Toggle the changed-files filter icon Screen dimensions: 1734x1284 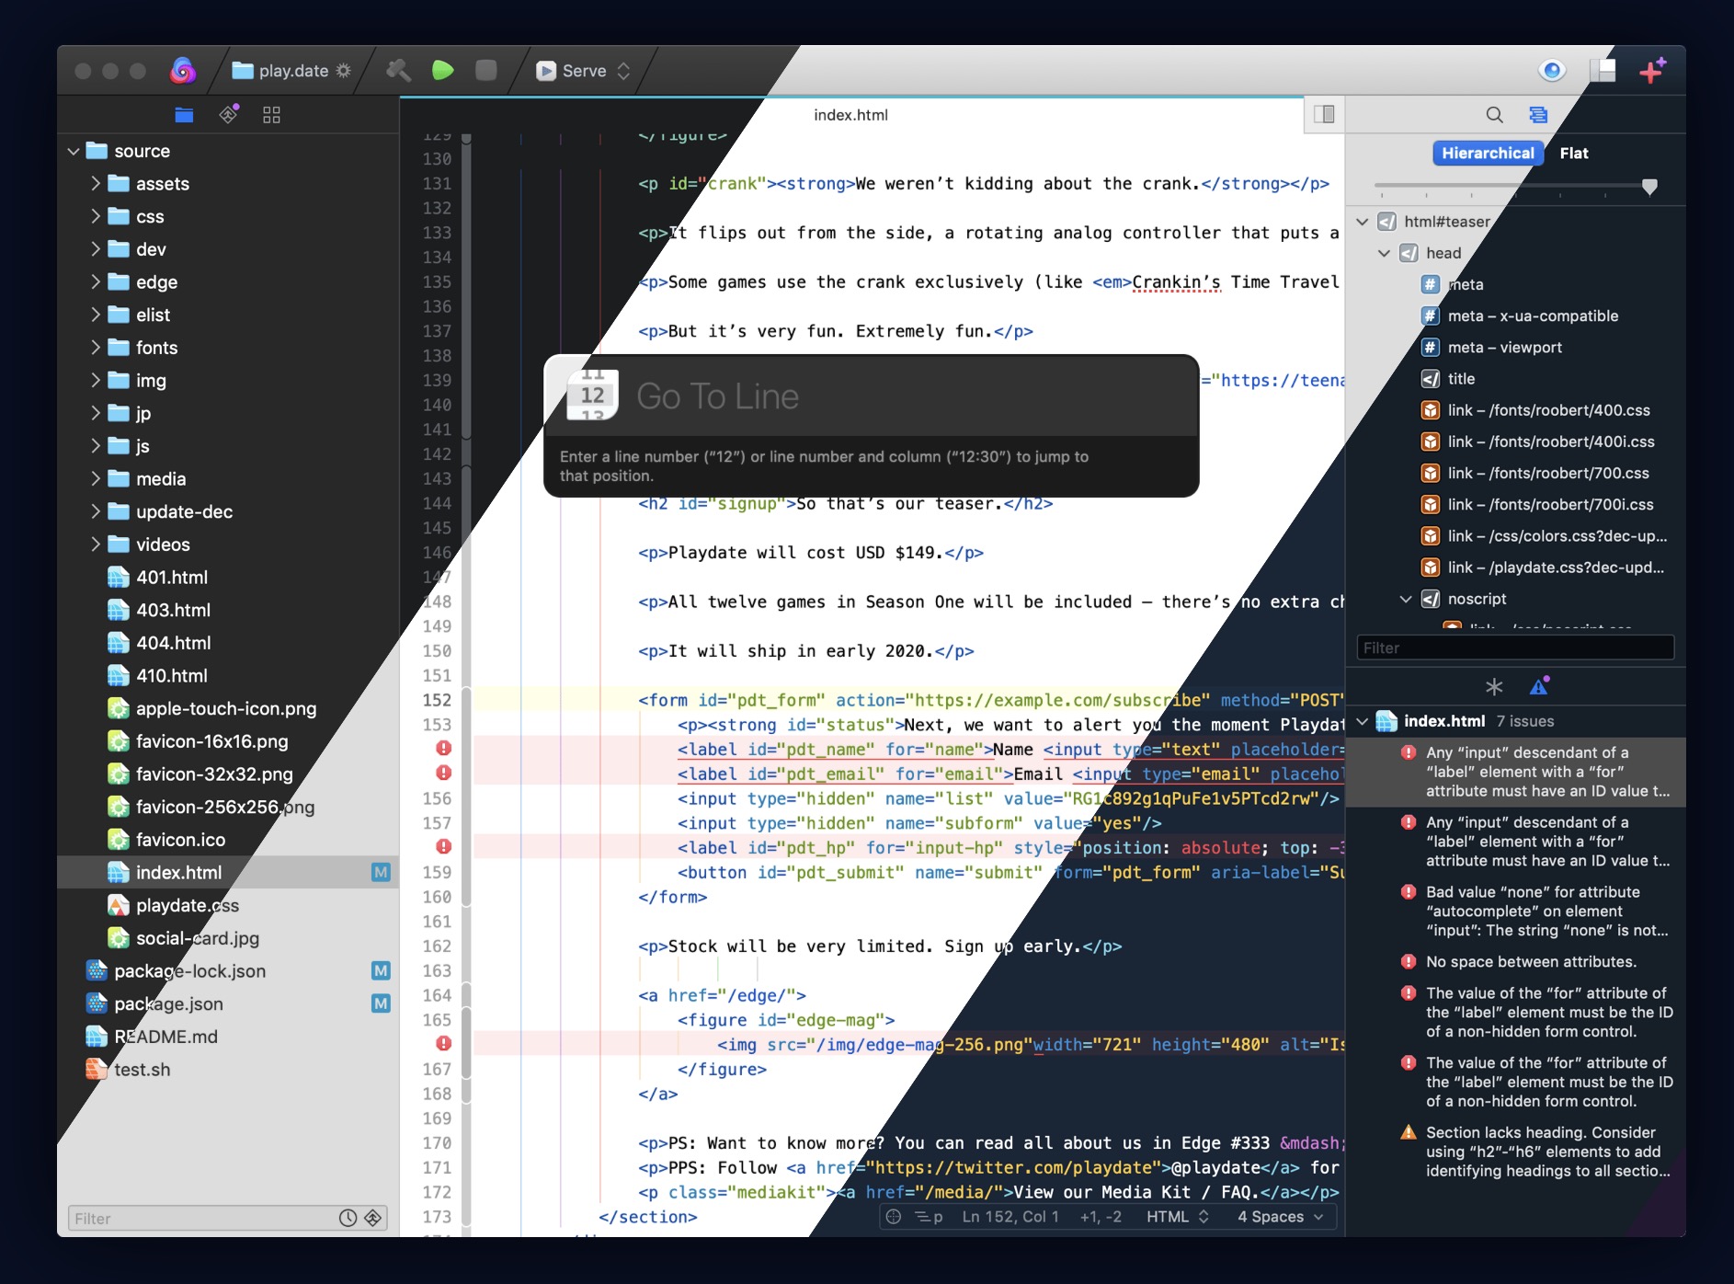(372, 1218)
